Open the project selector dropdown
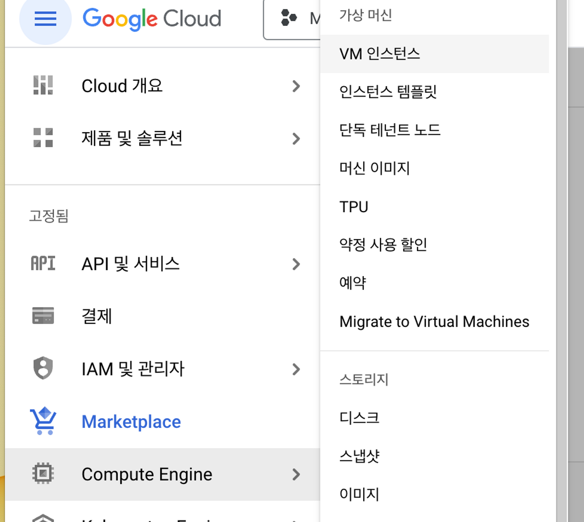The image size is (584, 522). pyautogui.click(x=292, y=19)
